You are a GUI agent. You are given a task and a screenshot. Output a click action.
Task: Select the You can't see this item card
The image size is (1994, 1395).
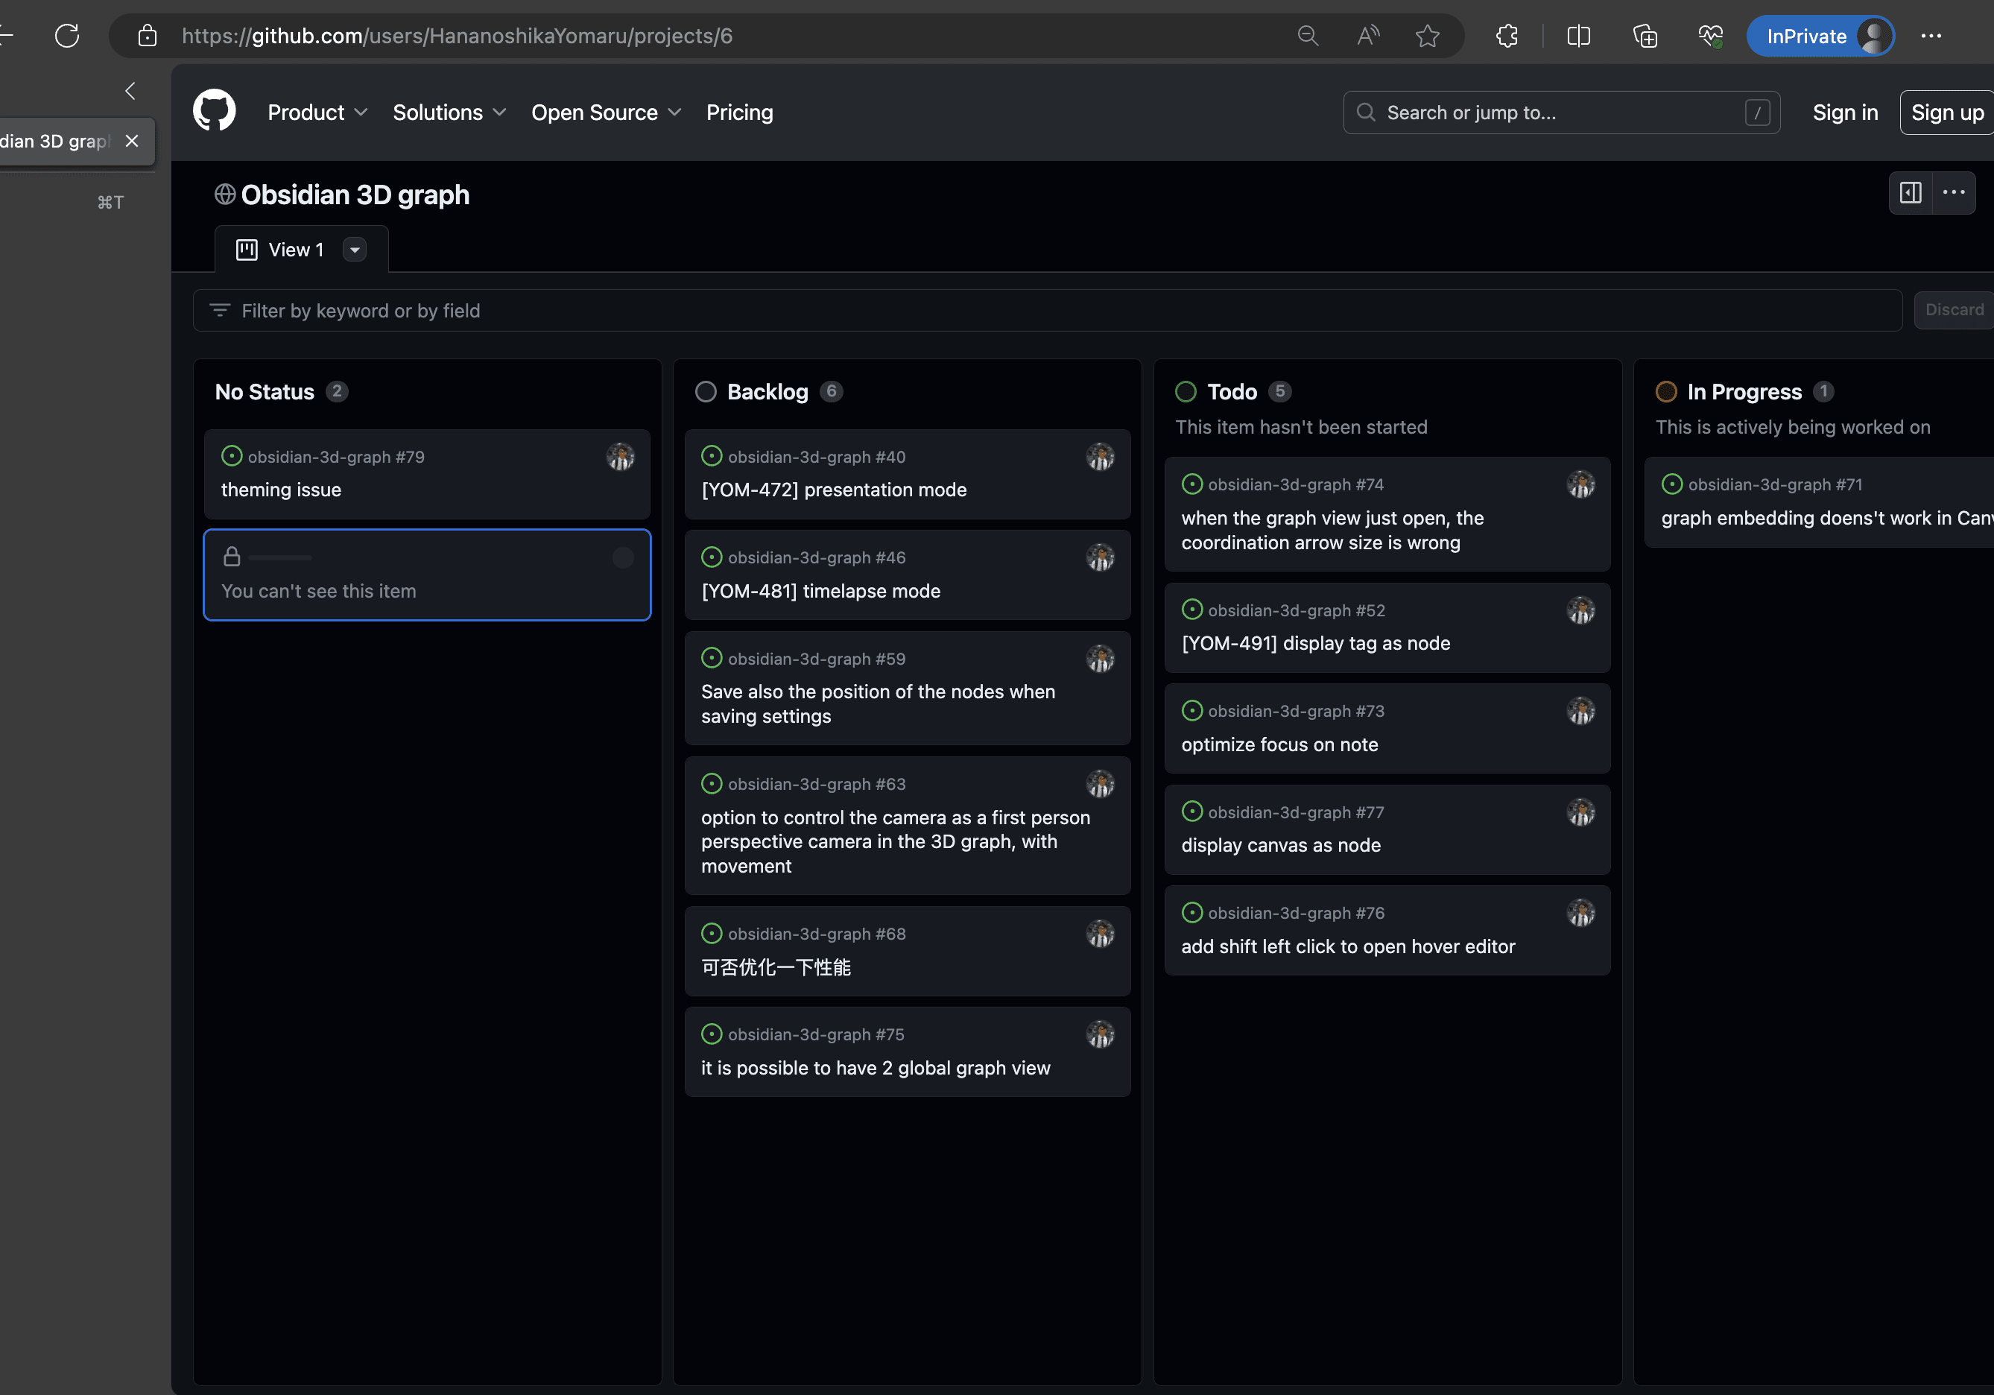click(x=427, y=575)
